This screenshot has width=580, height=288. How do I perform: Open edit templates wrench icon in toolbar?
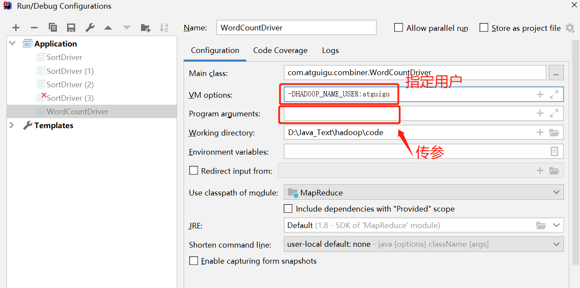click(90, 28)
